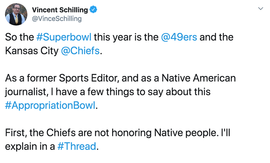
Task: Open the tweet options chevron menu
Action: (260, 9)
